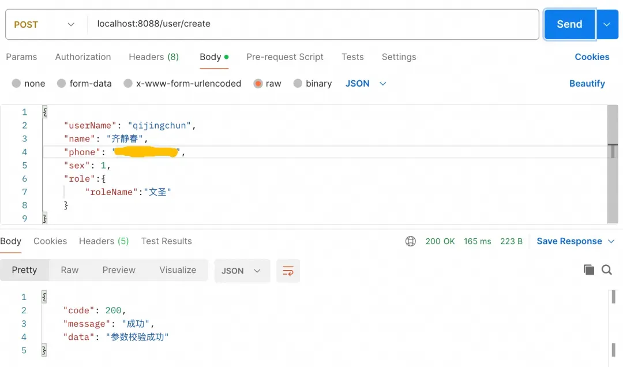Open the Pre-request Script tab

click(x=285, y=57)
